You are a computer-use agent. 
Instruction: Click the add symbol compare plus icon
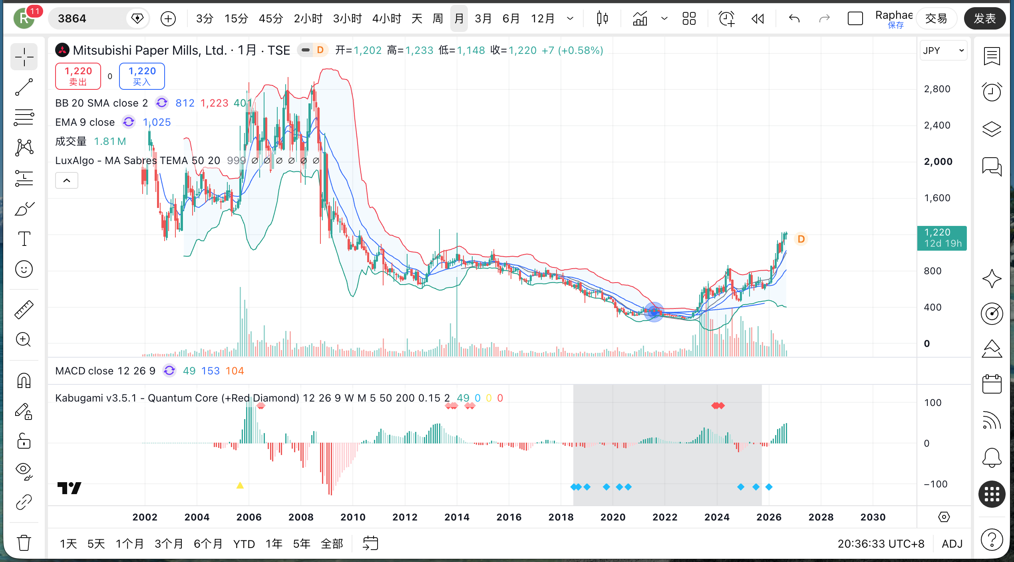click(x=168, y=19)
